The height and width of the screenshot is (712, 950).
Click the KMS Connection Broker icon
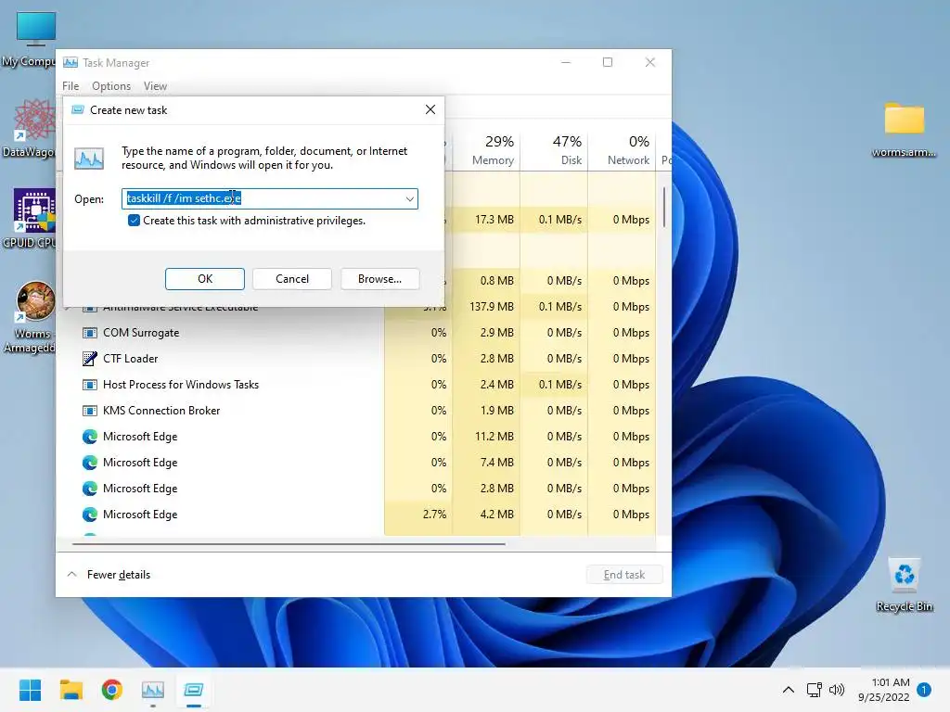tap(89, 411)
